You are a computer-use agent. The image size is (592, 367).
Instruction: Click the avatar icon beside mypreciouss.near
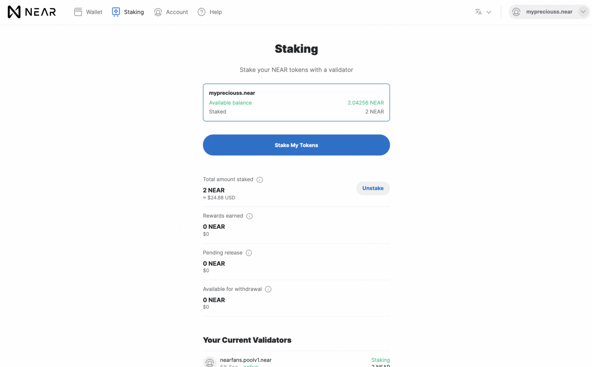click(516, 12)
